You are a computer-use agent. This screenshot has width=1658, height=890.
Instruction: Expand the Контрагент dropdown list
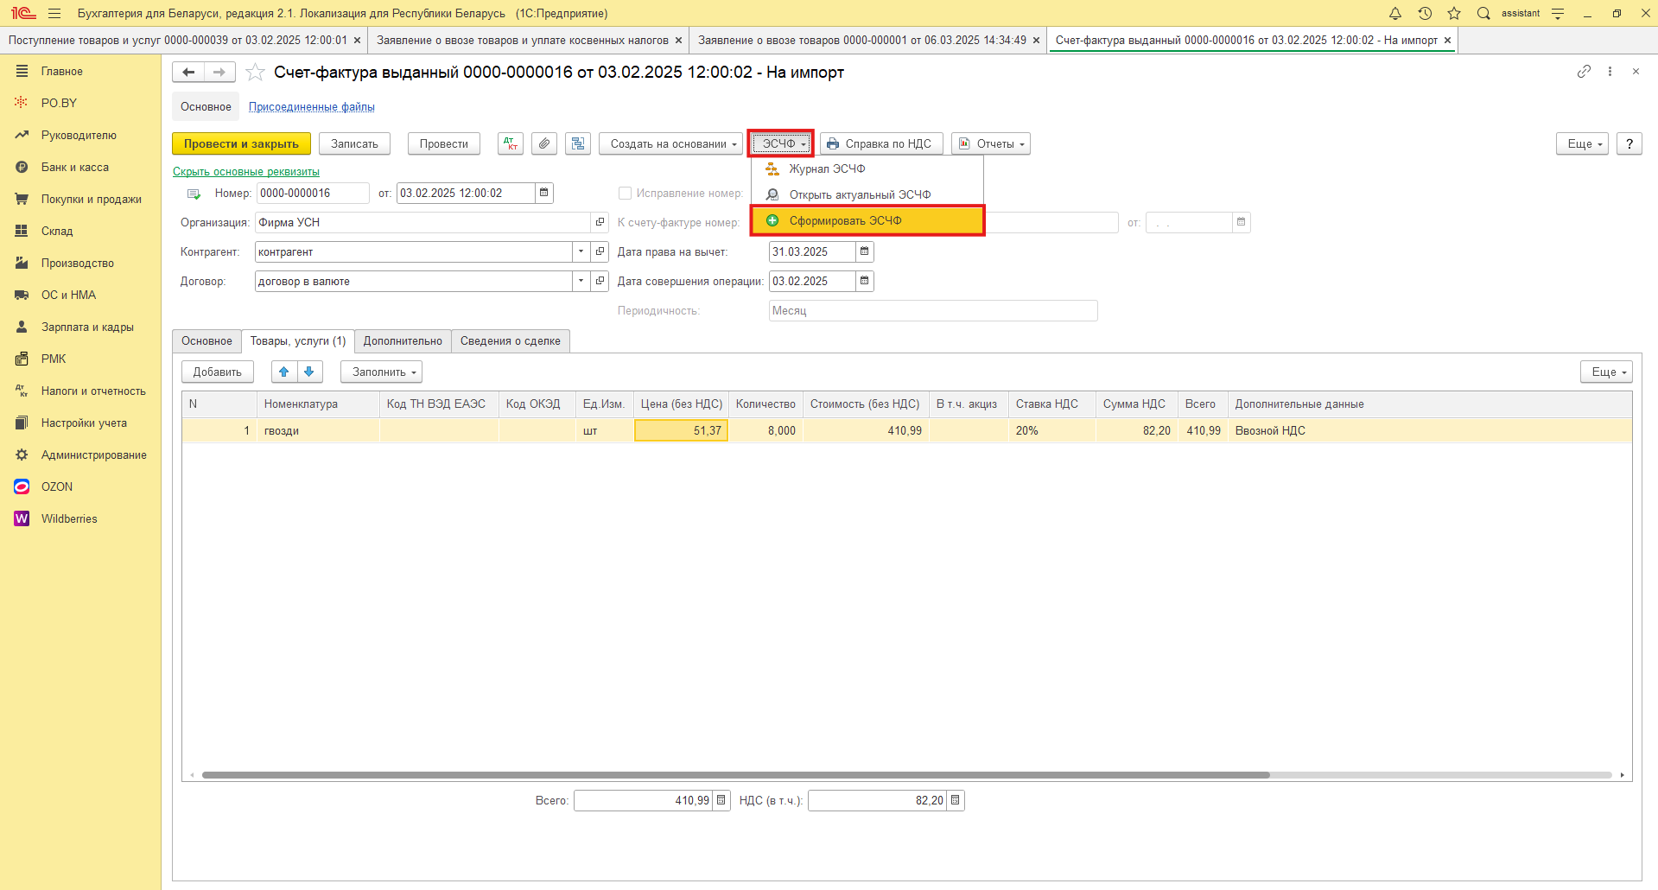(x=581, y=251)
